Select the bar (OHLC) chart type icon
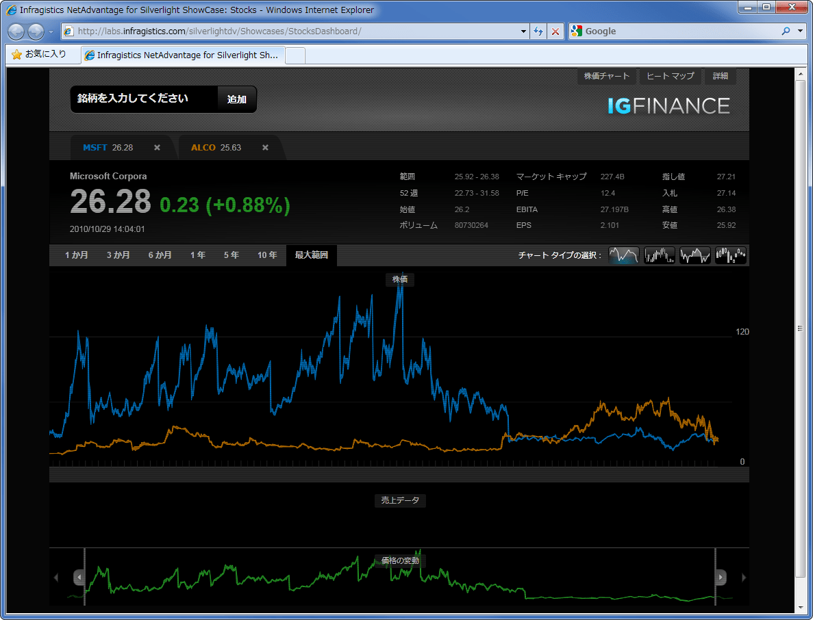The height and width of the screenshot is (620, 813). coord(660,255)
